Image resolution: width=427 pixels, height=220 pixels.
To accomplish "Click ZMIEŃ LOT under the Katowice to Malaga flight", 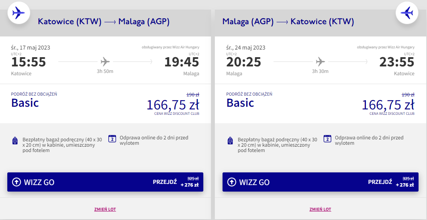I will coord(105,209).
